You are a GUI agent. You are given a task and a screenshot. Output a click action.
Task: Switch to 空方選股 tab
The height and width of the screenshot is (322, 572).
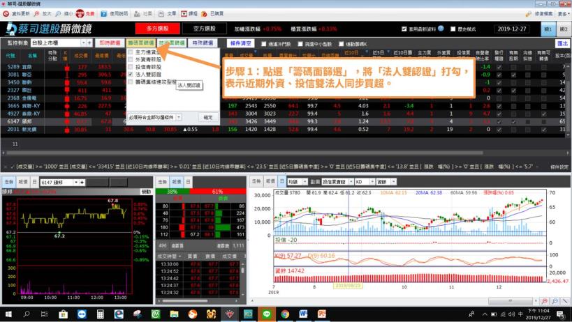204,29
